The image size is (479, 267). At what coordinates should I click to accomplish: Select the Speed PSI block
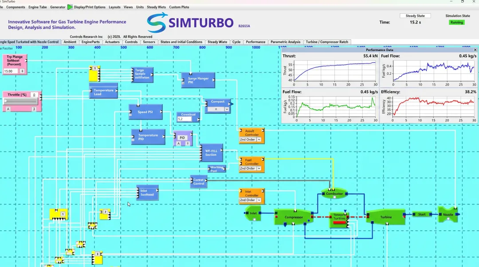click(x=145, y=112)
